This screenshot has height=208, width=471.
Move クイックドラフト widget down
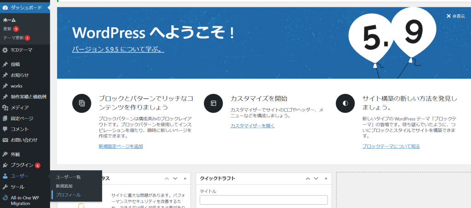[x=316, y=179]
